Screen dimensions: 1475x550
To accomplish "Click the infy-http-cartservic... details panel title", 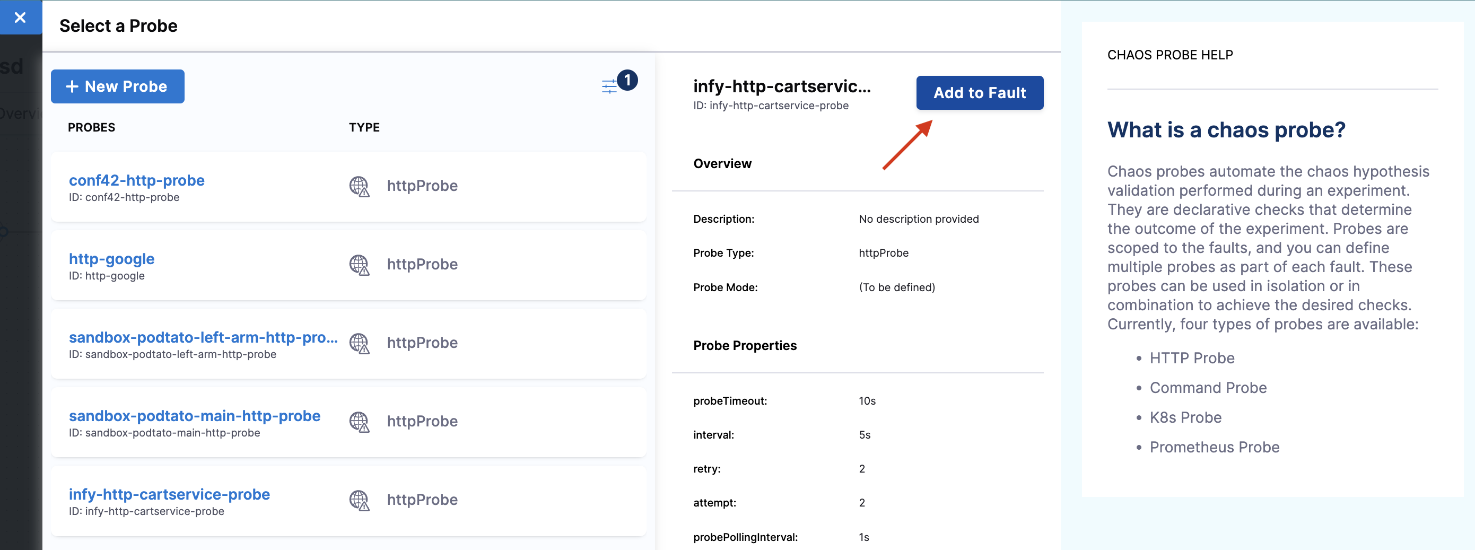I will [x=782, y=86].
